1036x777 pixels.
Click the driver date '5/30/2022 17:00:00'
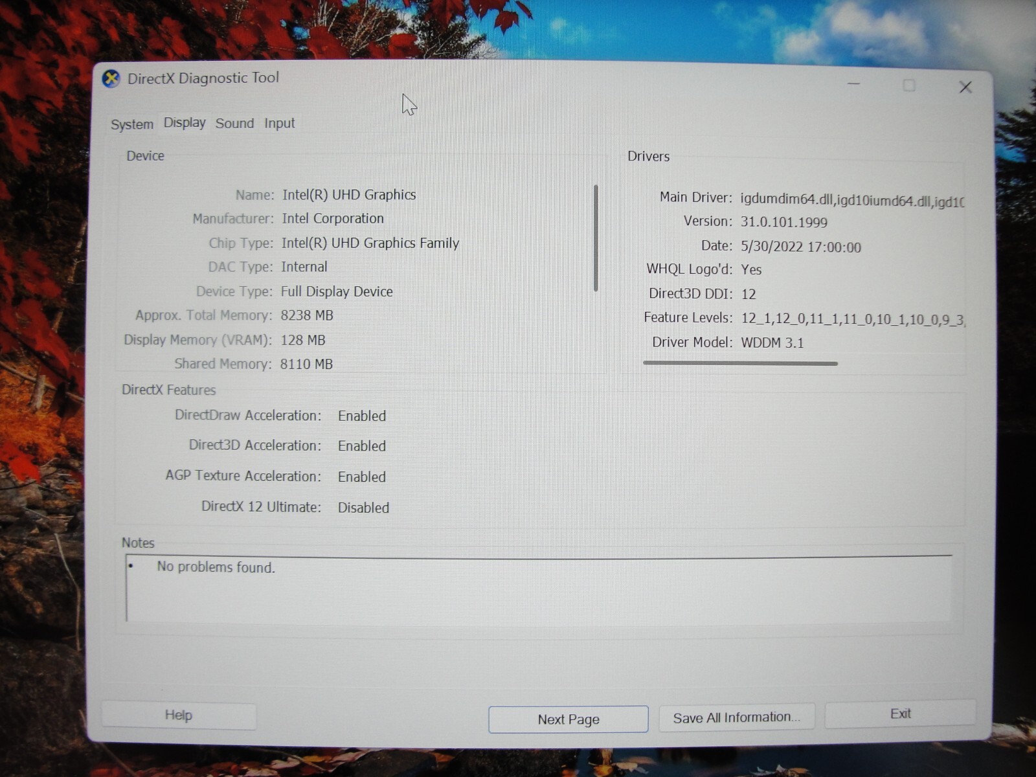tap(801, 247)
